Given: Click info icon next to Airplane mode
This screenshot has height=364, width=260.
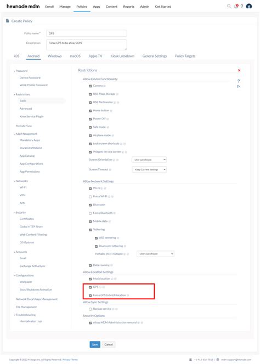Looking at the screenshot, I should point(112,135).
